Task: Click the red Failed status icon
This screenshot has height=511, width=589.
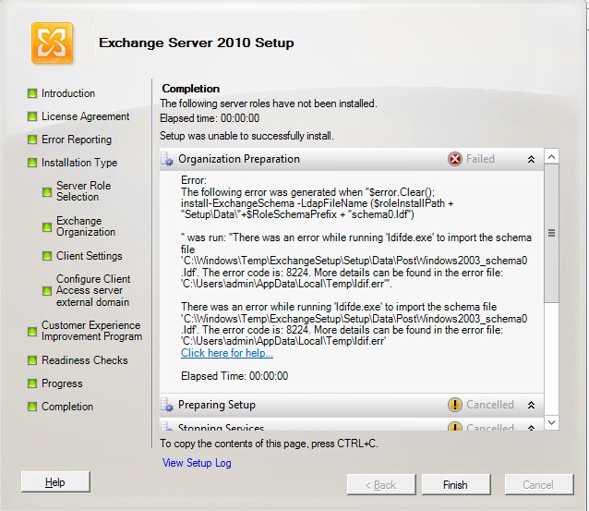Action: pos(455,159)
